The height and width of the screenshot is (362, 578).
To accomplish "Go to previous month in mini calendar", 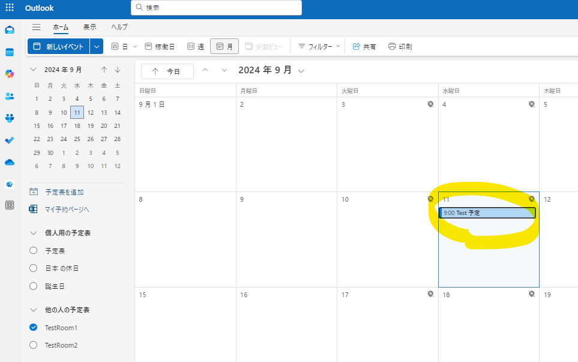I will coord(104,70).
